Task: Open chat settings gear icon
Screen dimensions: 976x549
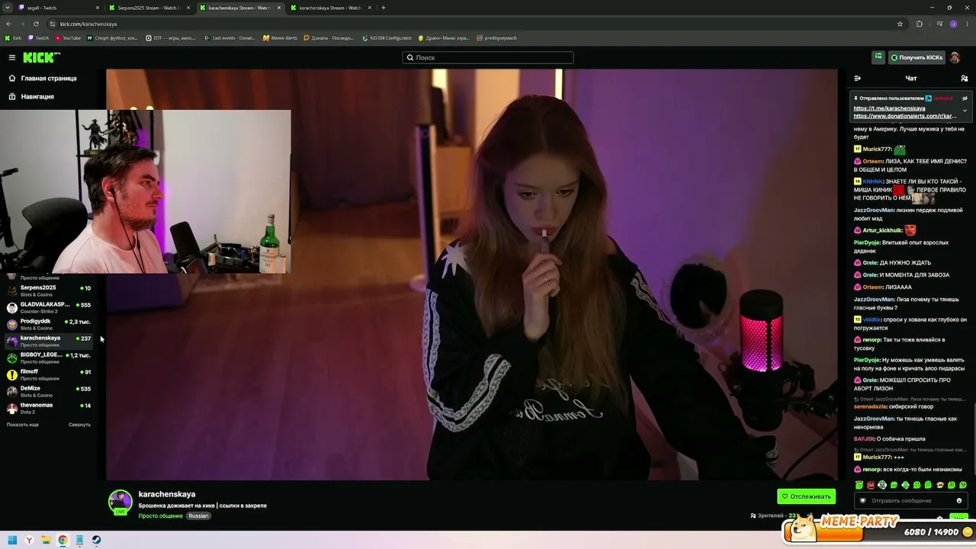Action: pos(939,518)
